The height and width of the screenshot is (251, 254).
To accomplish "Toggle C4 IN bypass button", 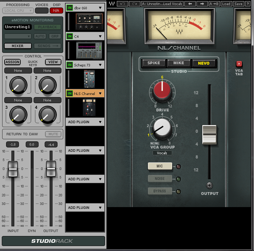I will pyautogui.click(x=70, y=36).
